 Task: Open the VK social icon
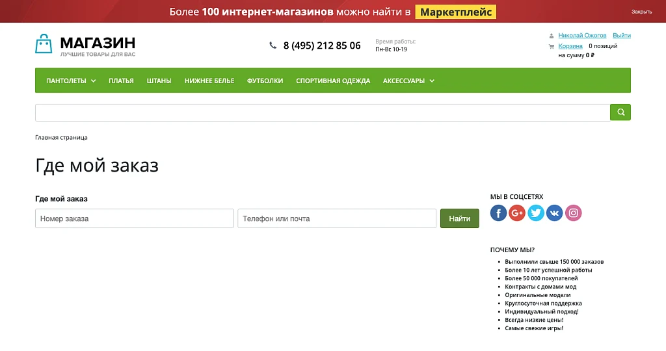coord(554,213)
